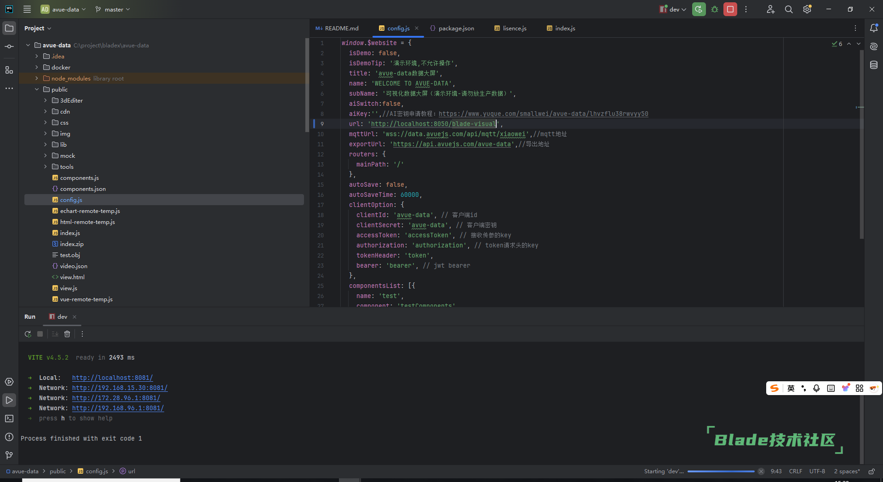Click the stop icon in Run panel
883x482 pixels.
(40, 334)
